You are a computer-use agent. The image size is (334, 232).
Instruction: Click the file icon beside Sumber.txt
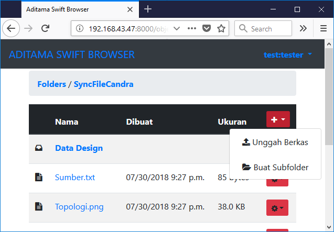pos(39,177)
